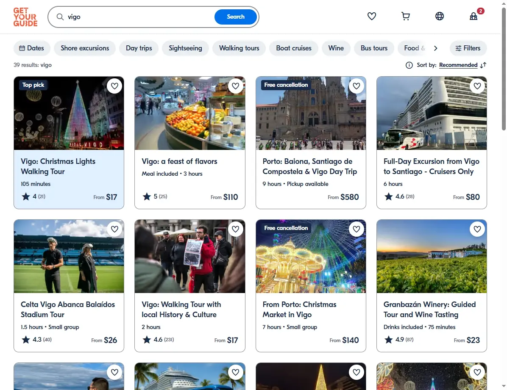Favorite Celta Vigo Abanca Balaídos Stadium Tour

pyautogui.click(x=114, y=229)
